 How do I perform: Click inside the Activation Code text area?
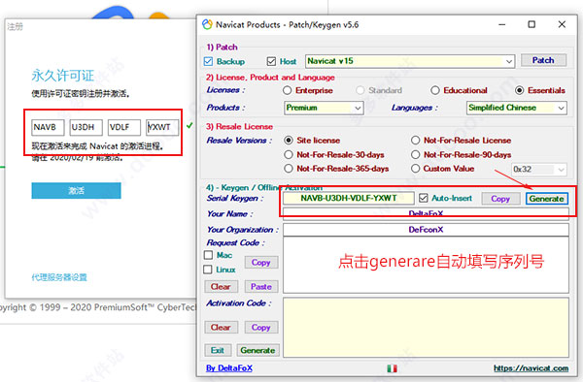click(426, 328)
